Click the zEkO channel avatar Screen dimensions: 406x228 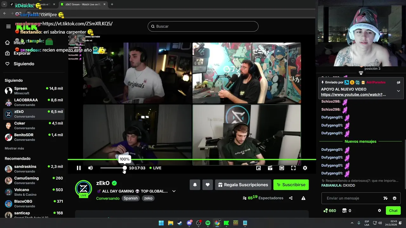coord(83,188)
